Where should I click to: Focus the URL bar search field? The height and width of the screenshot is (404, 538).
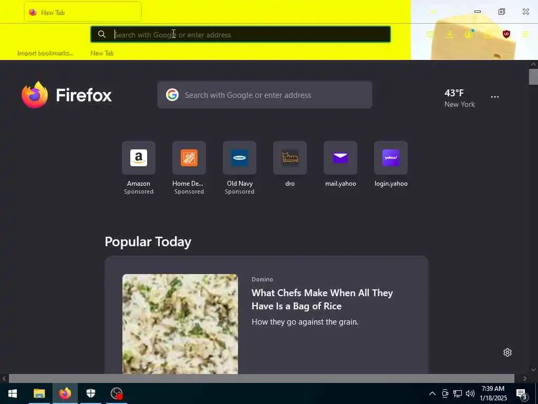pyautogui.click(x=240, y=34)
